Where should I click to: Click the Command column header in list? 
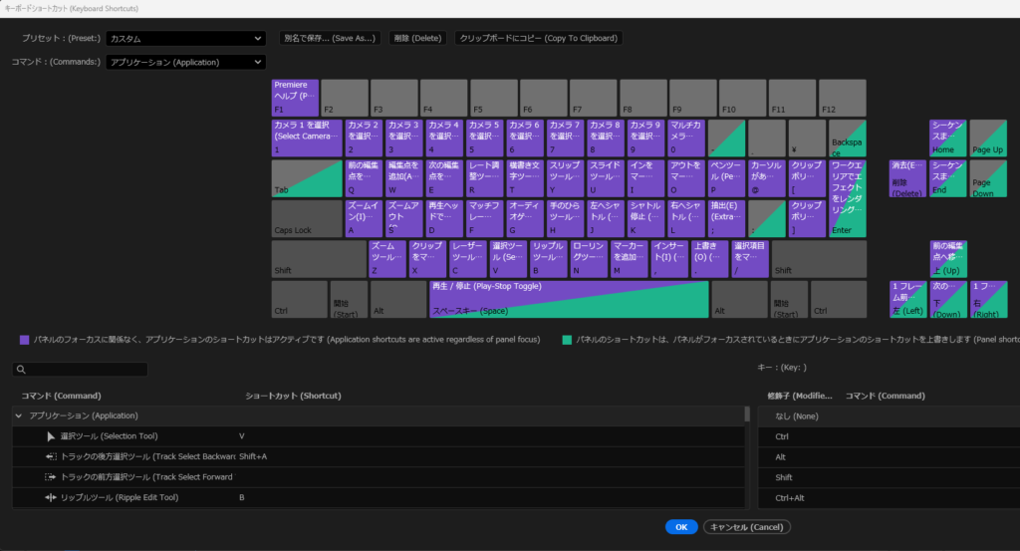[x=61, y=396]
